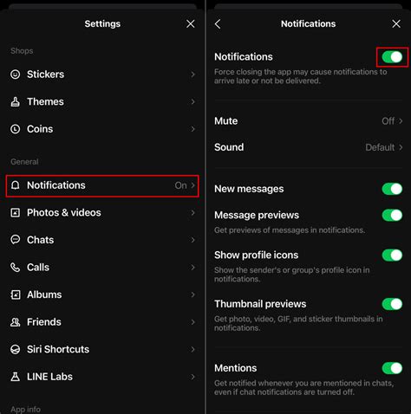Open the Mute setting showing Off
Image resolution: width=411 pixels, height=414 pixels.
click(308, 121)
